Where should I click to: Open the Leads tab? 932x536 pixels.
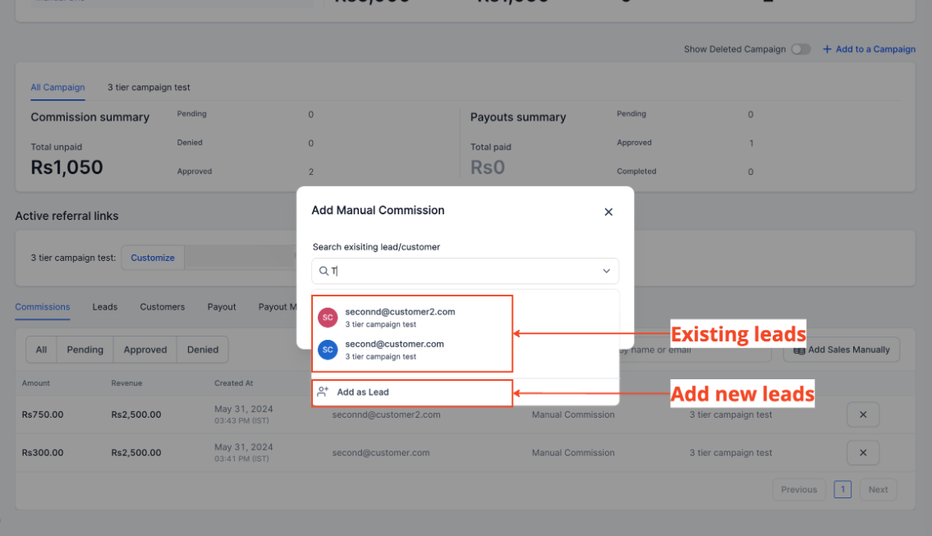[x=105, y=307]
